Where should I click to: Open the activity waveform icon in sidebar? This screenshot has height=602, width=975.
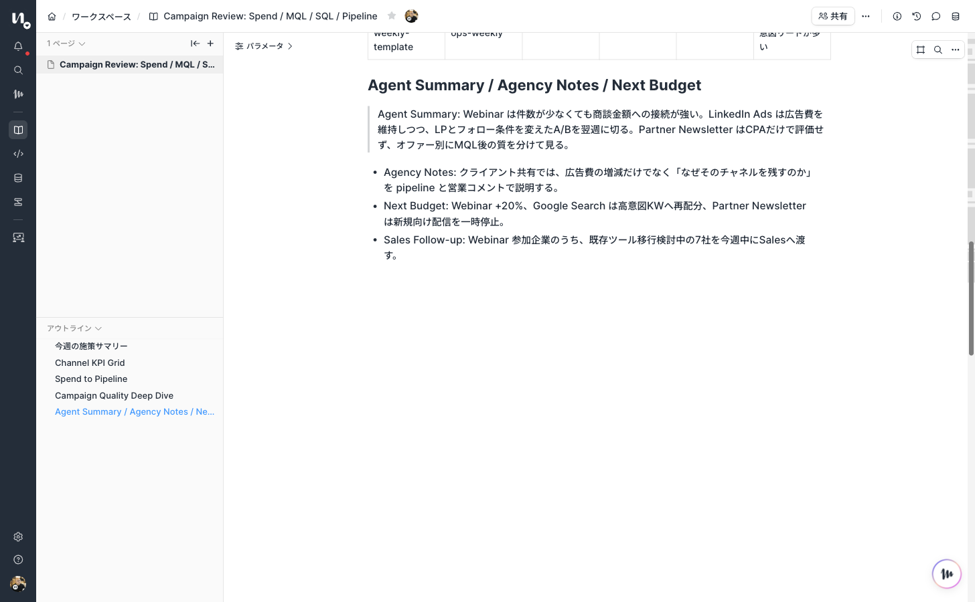point(18,94)
